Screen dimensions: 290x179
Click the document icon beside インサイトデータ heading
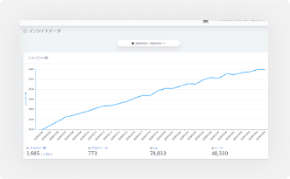pyautogui.click(x=25, y=31)
